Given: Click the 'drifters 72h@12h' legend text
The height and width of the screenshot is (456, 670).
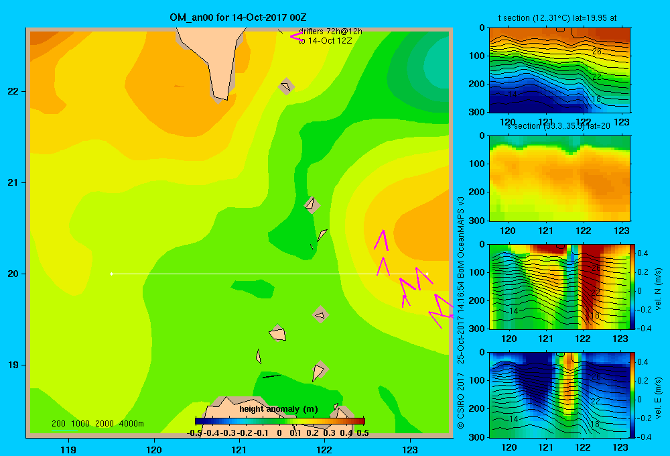Looking at the screenshot, I should click(331, 32).
